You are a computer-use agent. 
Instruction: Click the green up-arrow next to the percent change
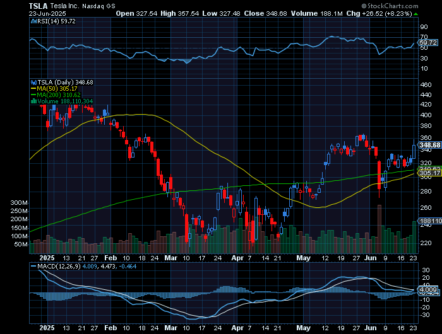pos(415,14)
